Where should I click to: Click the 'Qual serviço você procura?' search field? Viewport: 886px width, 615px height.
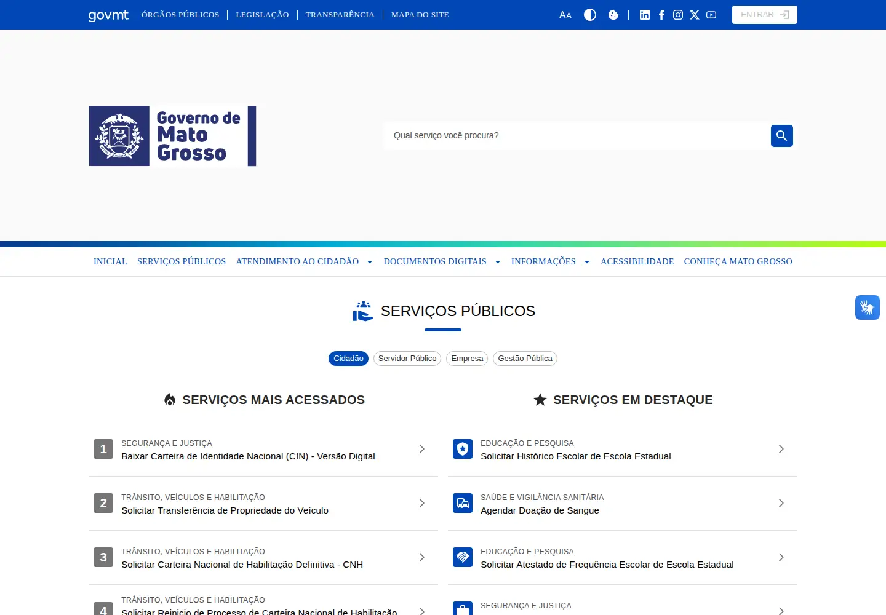pos(577,136)
